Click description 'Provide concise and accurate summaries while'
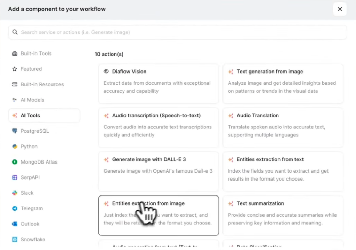This screenshot has height=250, width=356. (282, 215)
